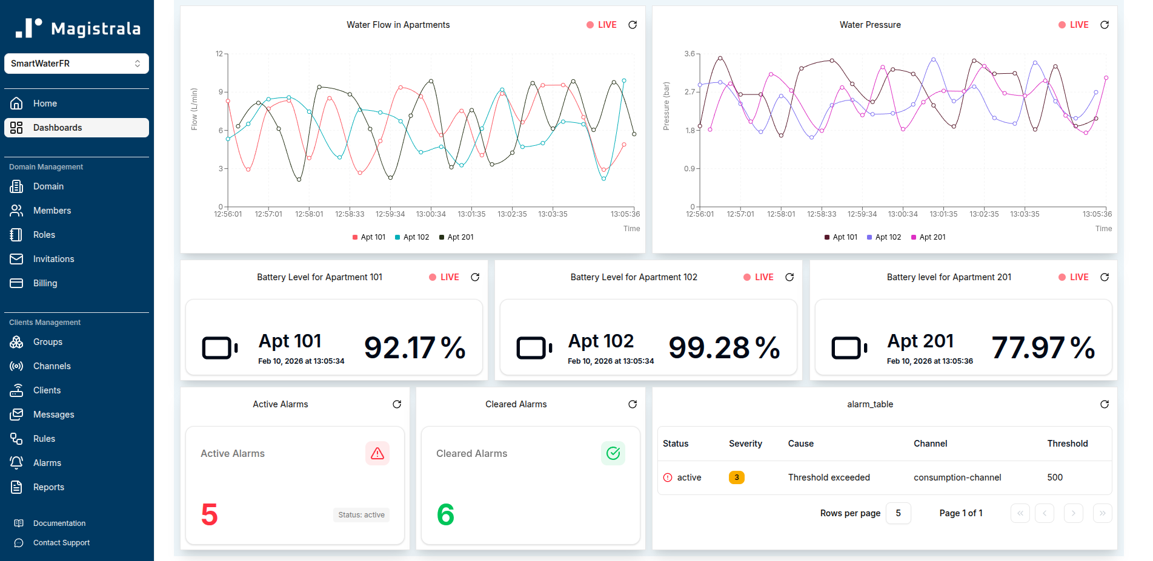Click the refresh icon on Water Flow chart
The width and height of the screenshot is (1153, 561).
(632, 25)
